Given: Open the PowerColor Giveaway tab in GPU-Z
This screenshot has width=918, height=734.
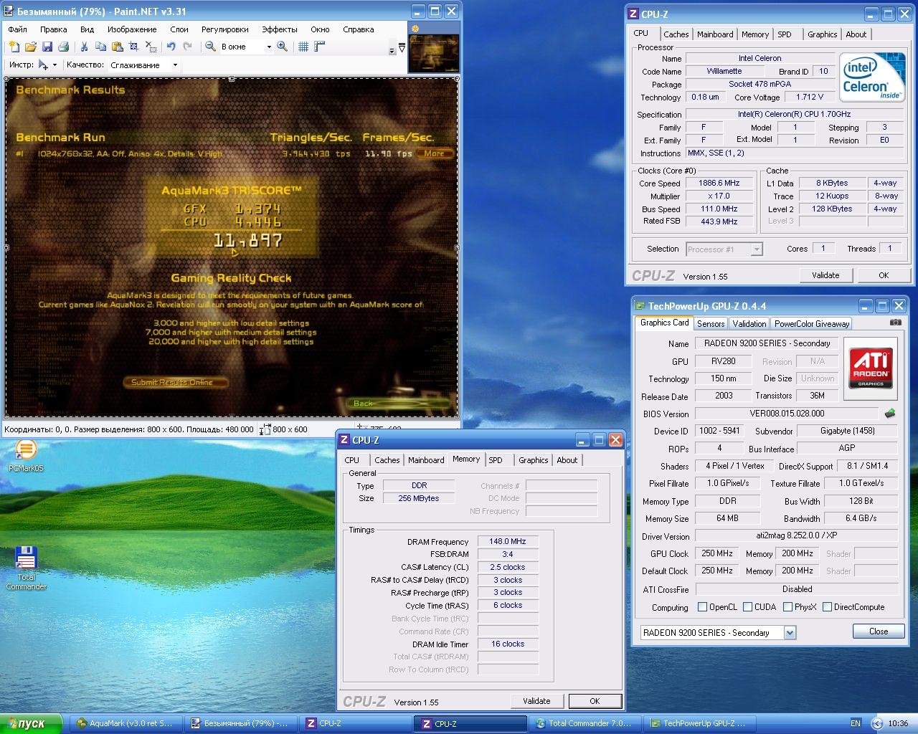Looking at the screenshot, I should 812,324.
